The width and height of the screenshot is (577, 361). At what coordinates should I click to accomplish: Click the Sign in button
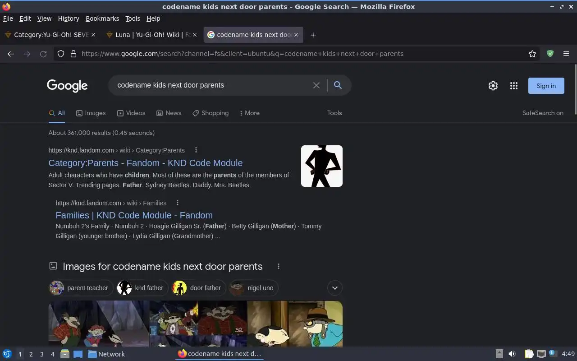[546, 86]
